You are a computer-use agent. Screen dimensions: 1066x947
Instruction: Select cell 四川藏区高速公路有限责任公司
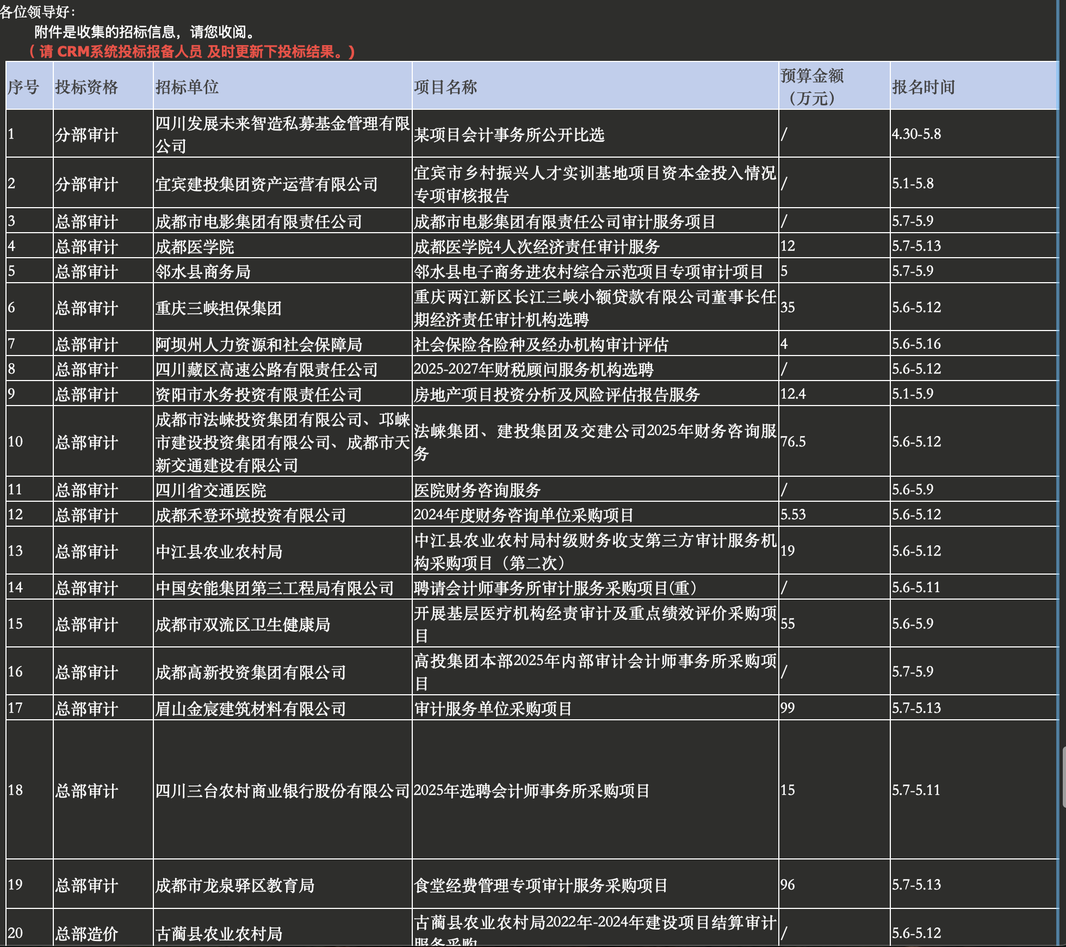point(283,369)
